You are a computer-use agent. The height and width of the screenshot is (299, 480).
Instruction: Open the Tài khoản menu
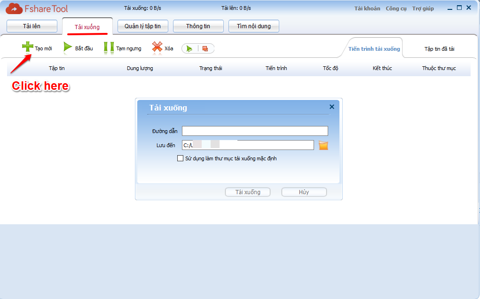pos(367,8)
